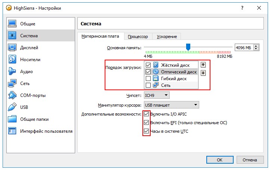271x170 pixels.
Task: Toggle the Включить I/O APIC checkbox
Action: (x=147, y=114)
